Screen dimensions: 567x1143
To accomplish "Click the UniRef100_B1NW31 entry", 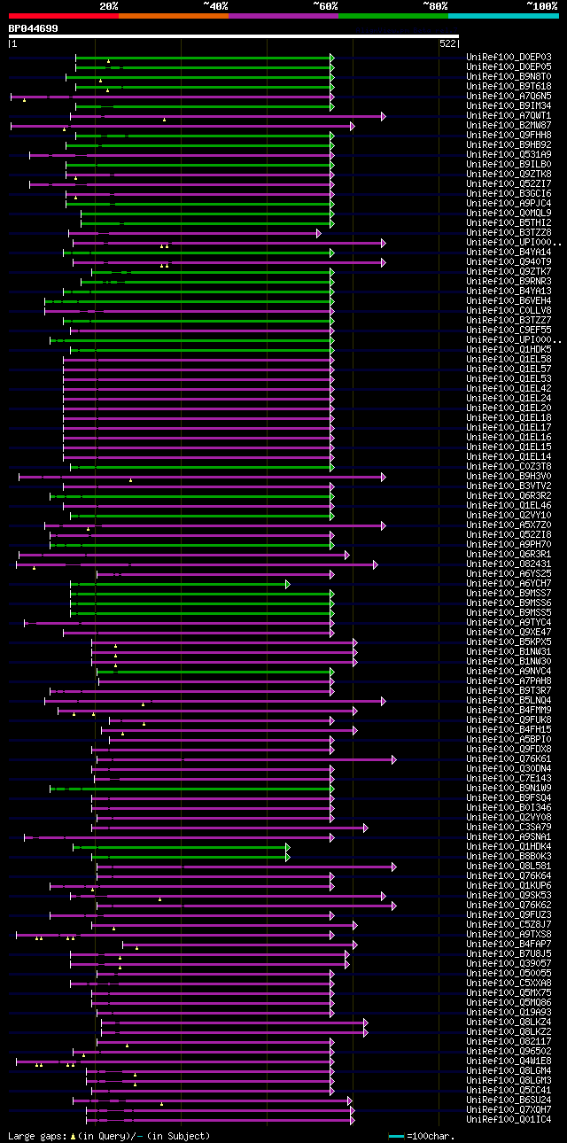I will pyautogui.click(x=509, y=652).
